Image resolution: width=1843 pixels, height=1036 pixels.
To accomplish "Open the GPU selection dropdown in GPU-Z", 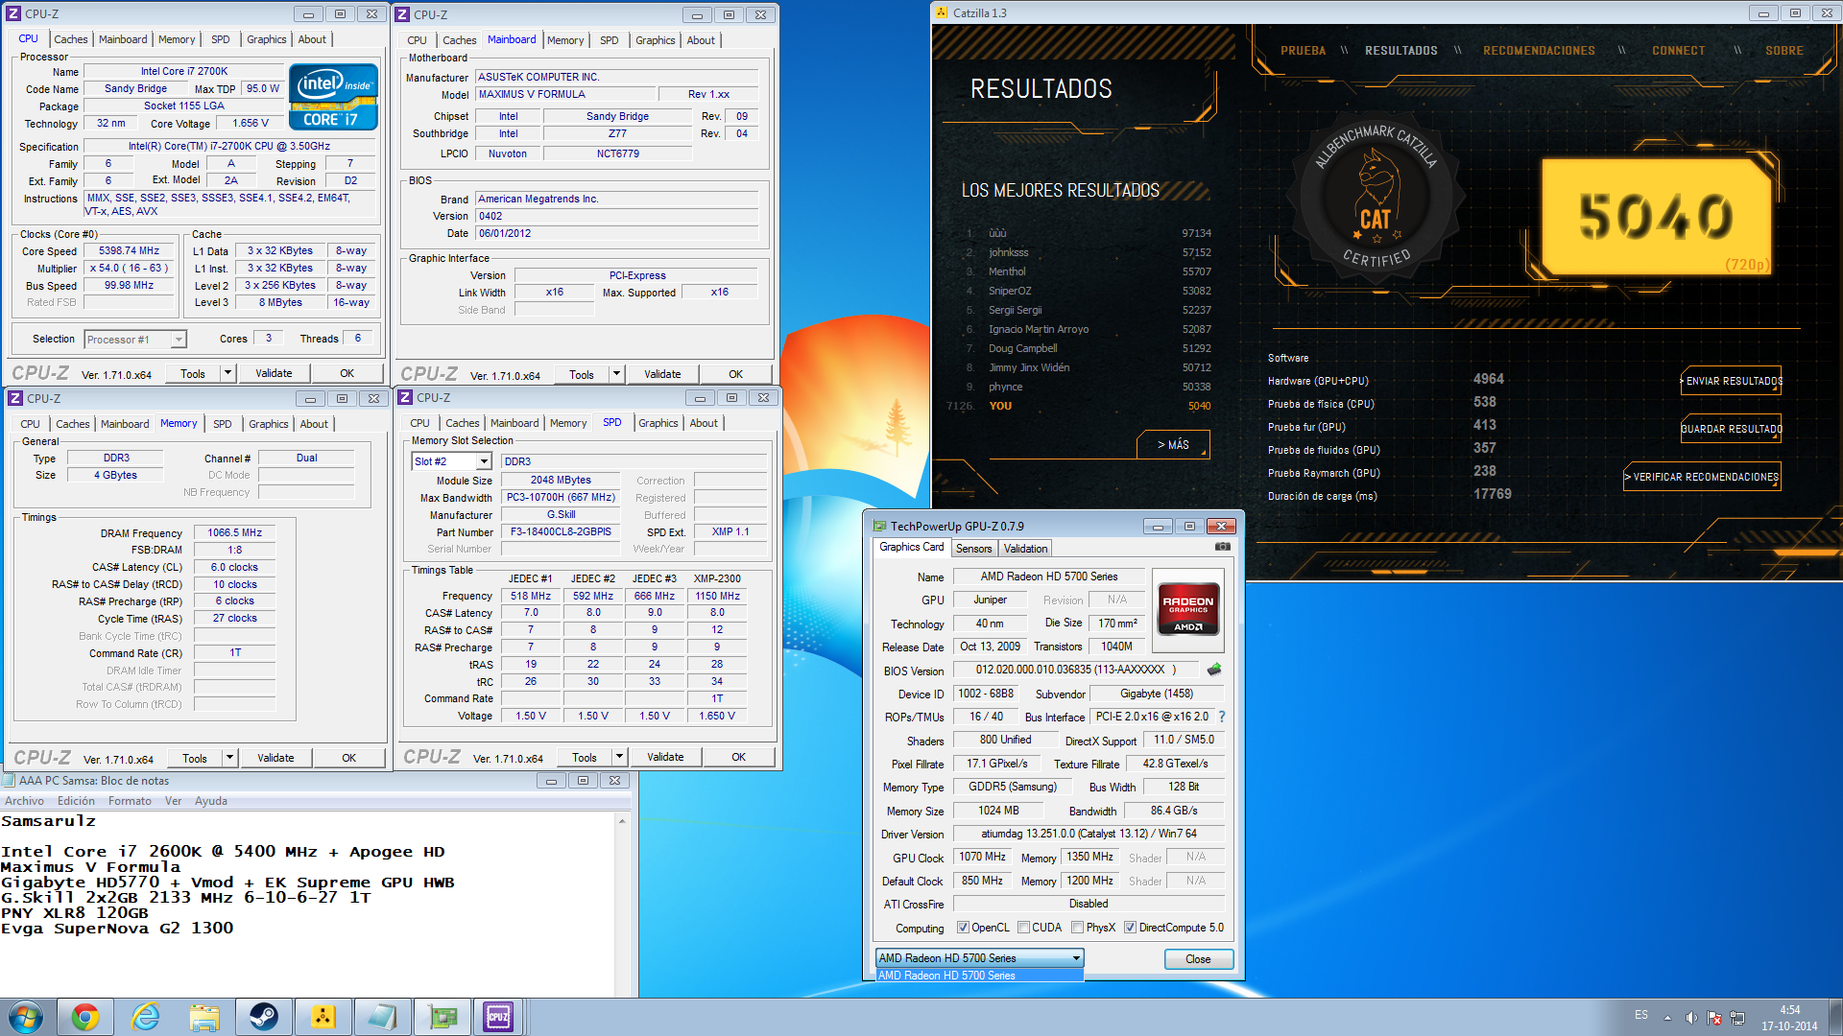I will [980, 957].
